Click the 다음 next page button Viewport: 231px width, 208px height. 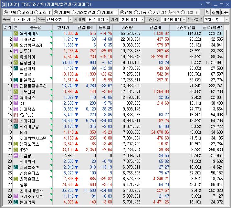225,12
